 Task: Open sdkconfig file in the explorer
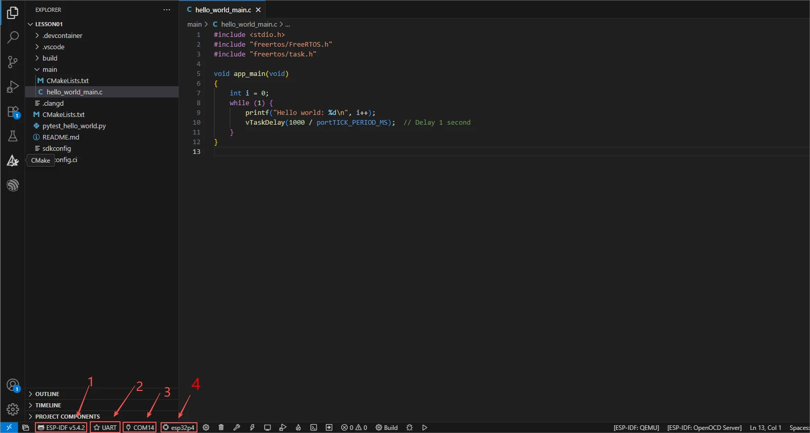56,148
